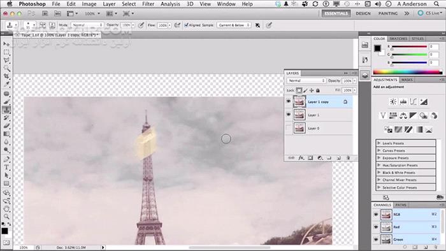Open CS Live
This screenshot has width=446, height=251.
click(x=431, y=13)
